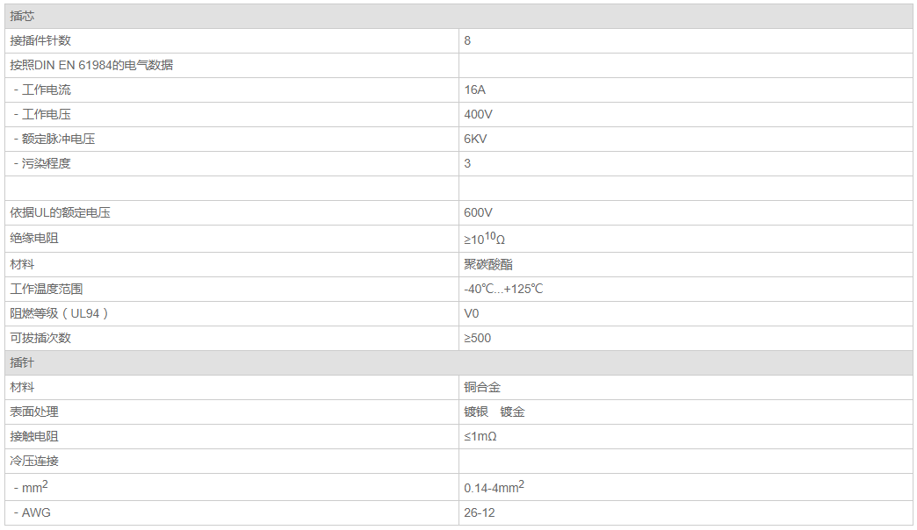Click the 聚碳酸酯 material value
Viewport: 917px width, 530px height.
tap(487, 264)
